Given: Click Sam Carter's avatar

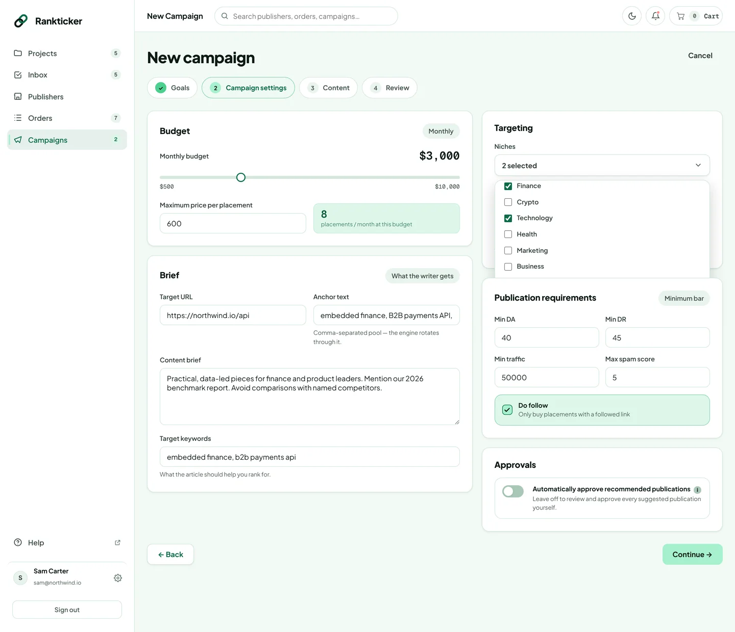Looking at the screenshot, I should click(x=20, y=577).
